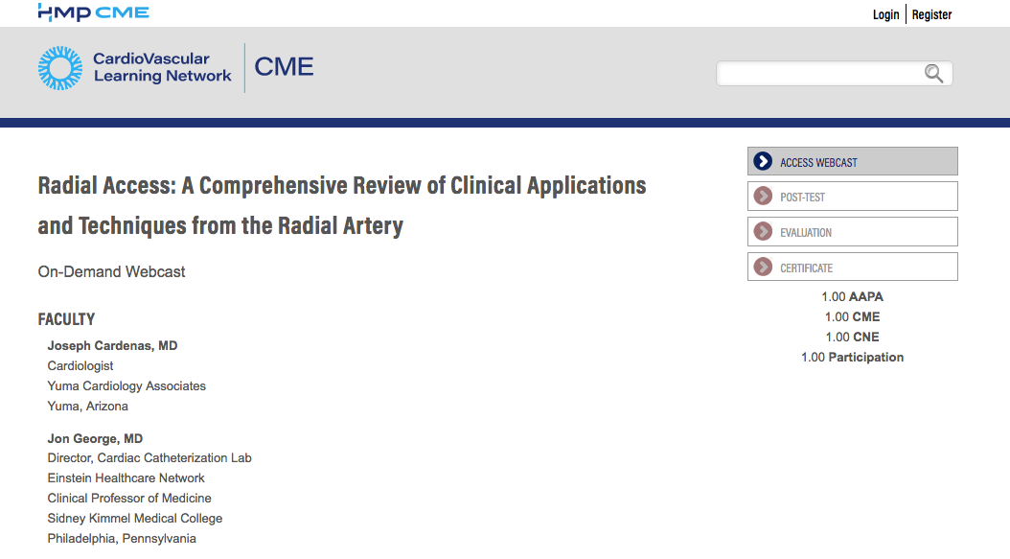Click the 1.00 AAPA credit line

pos(852,296)
